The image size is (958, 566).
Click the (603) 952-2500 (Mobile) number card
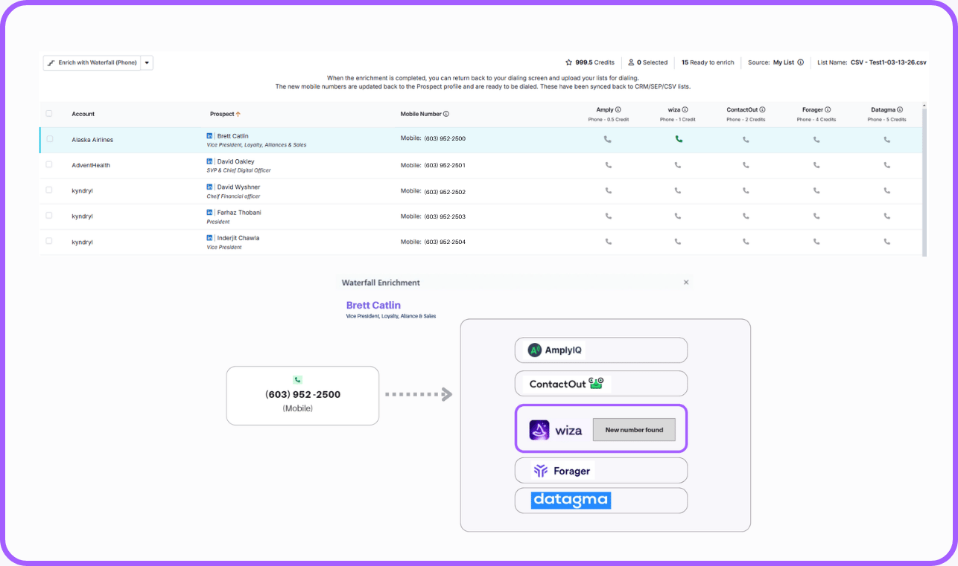[x=302, y=396]
